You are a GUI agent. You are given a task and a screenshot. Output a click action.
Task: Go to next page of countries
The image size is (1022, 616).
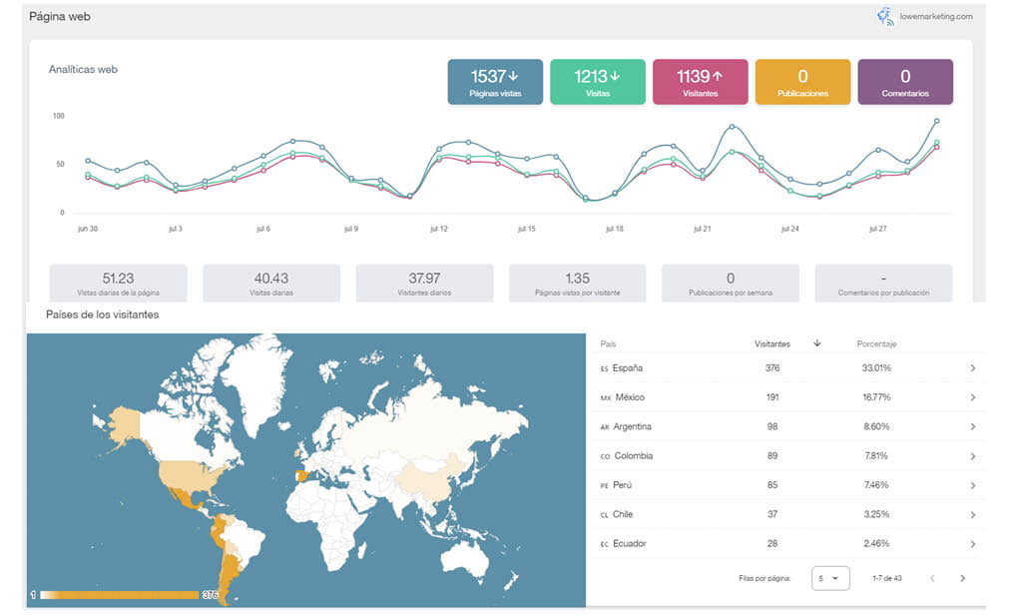[962, 578]
